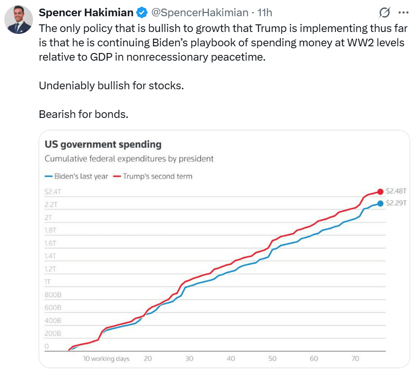Open the US government spending chart image

224,249
